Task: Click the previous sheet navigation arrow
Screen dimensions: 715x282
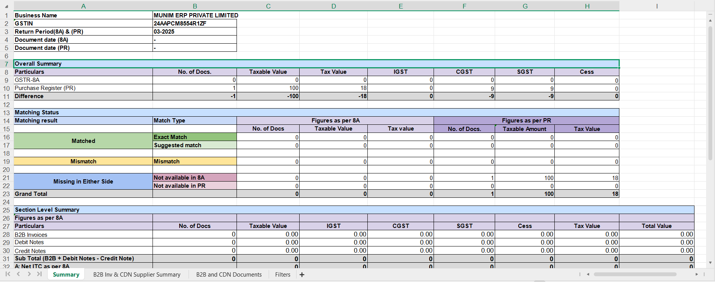Action: tap(18, 274)
